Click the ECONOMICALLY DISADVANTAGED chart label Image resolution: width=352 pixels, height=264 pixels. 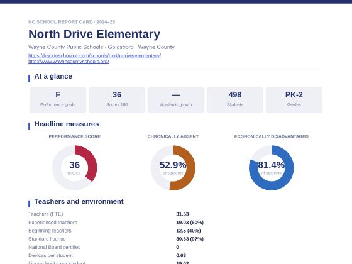point(271,136)
